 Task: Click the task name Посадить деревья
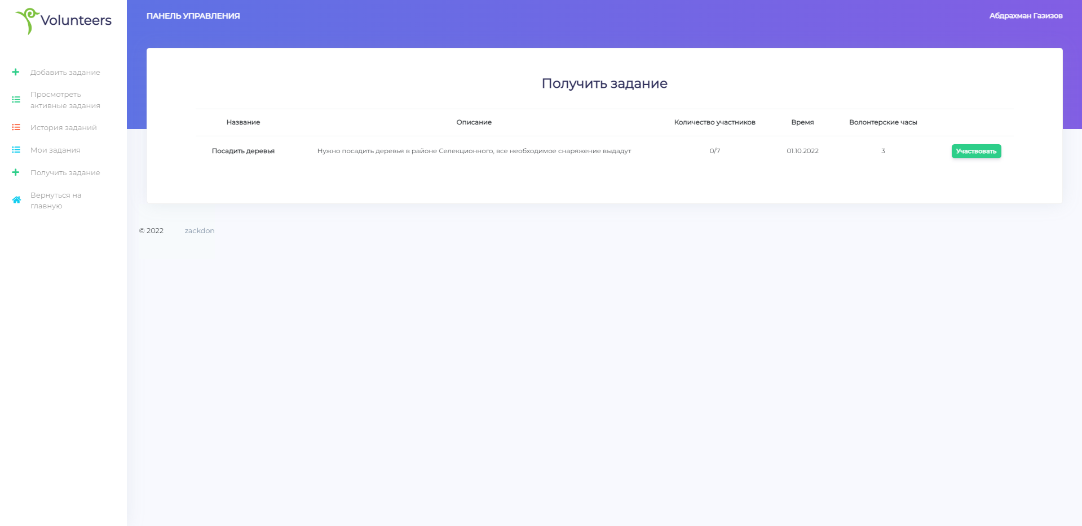click(243, 151)
